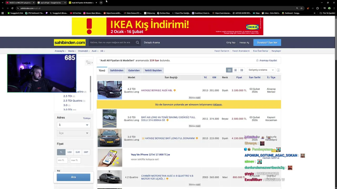
Task: Select EUR currency option
Action: 78,152
